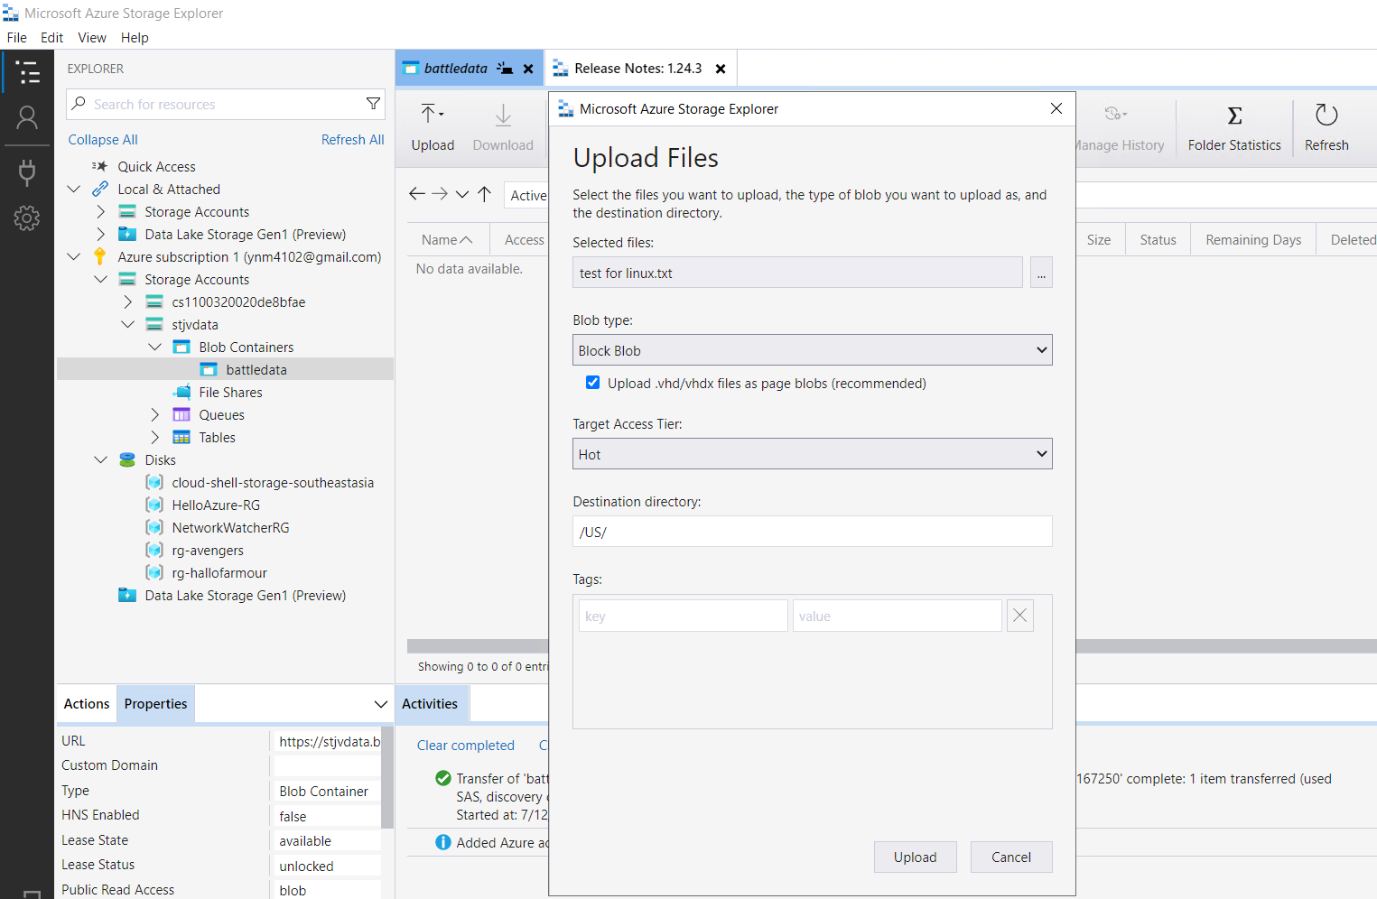Navigate back with the left arrow
Viewport: 1377px width, 899px height.
(x=416, y=194)
